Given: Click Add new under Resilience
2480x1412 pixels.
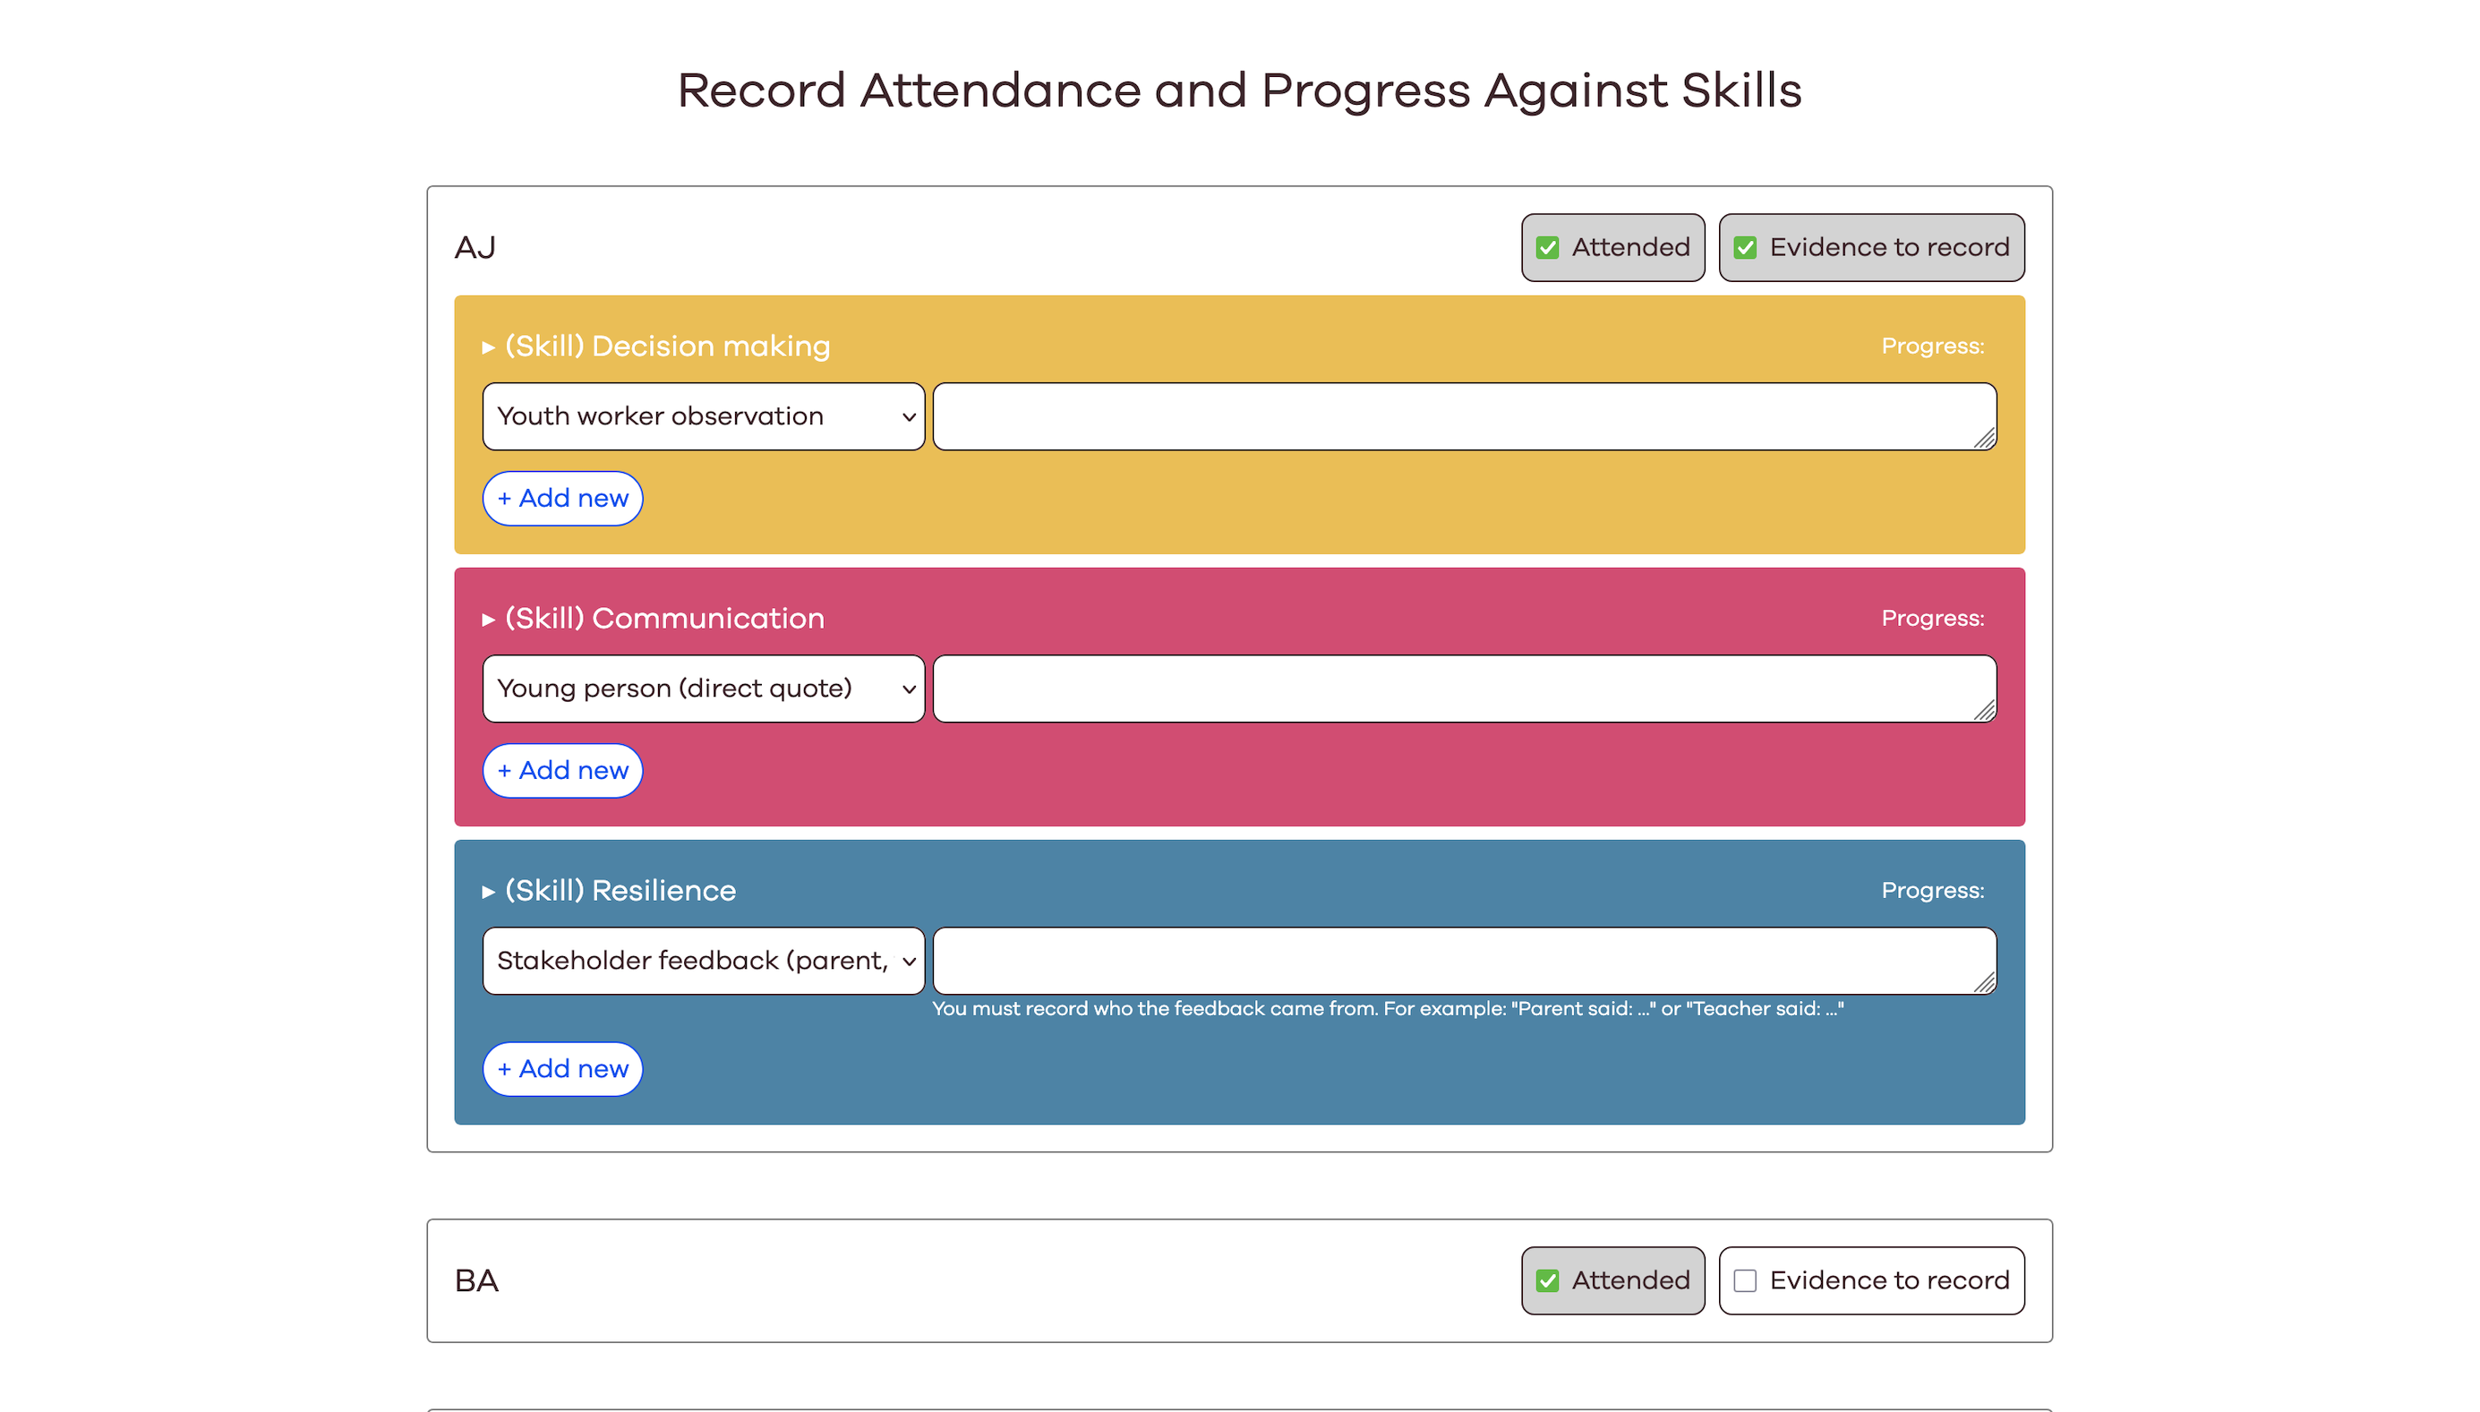Looking at the screenshot, I should pos(562,1069).
